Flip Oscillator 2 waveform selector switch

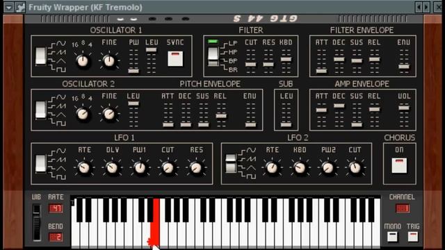(x=40, y=110)
